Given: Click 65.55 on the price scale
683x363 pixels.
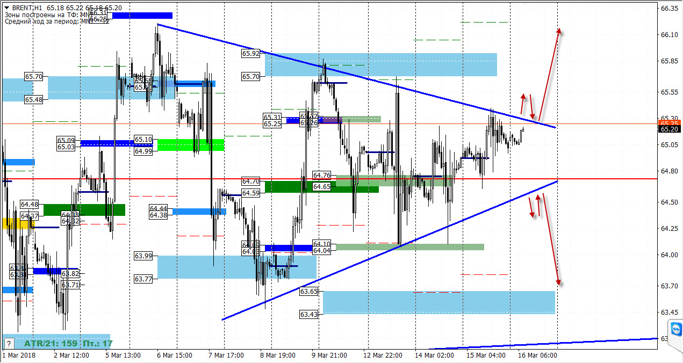Looking at the screenshot, I should tap(670, 92).
